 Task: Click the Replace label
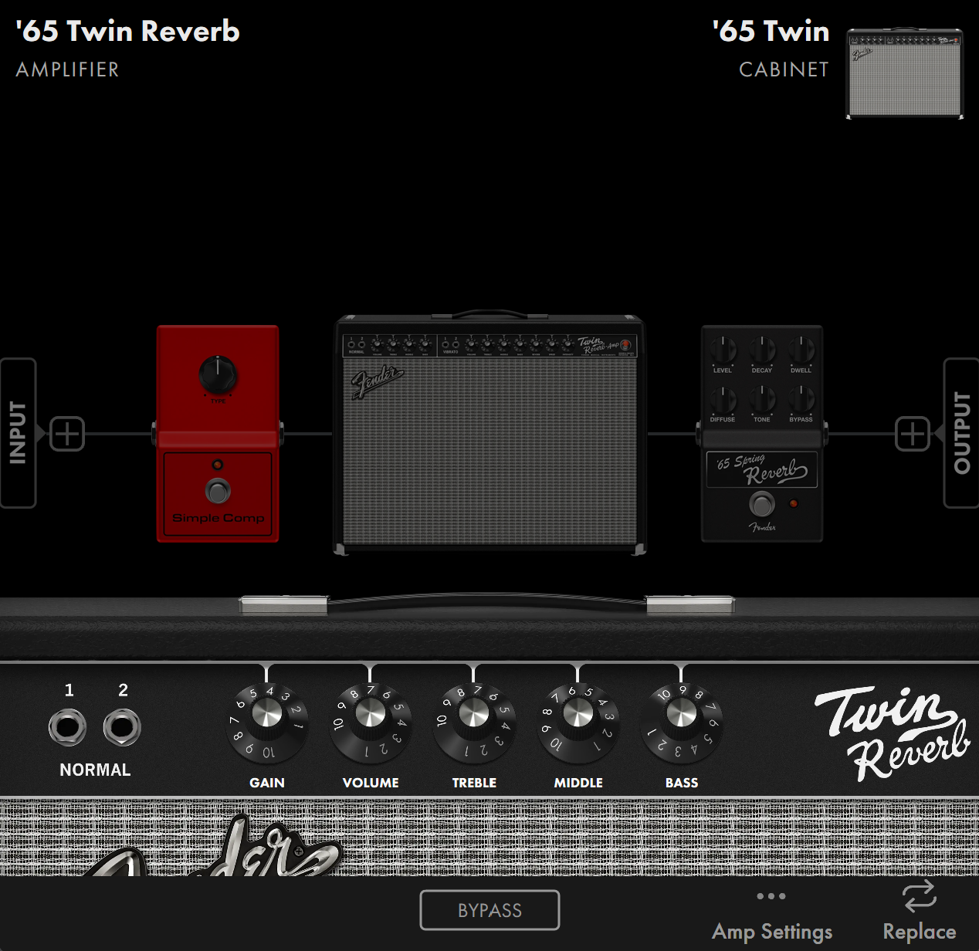(x=920, y=932)
